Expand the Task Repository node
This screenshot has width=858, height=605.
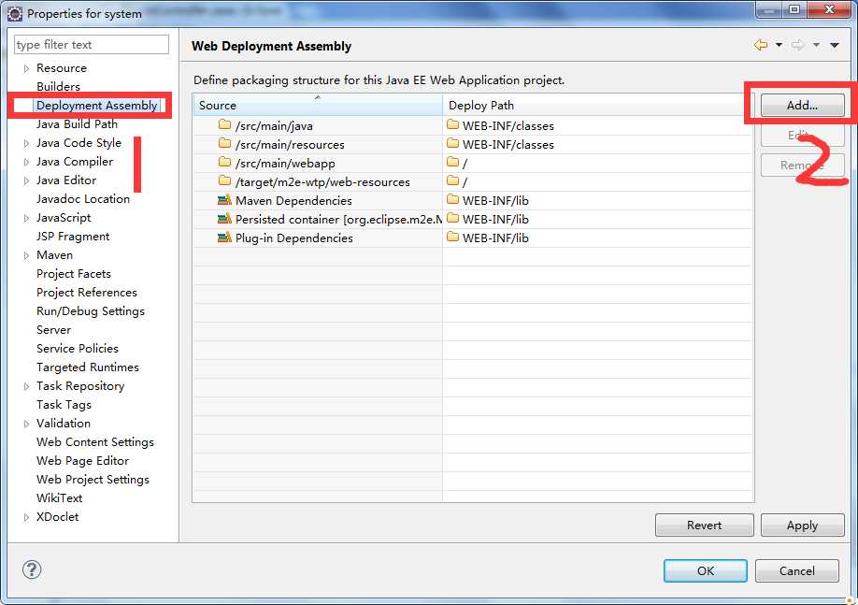(26, 386)
